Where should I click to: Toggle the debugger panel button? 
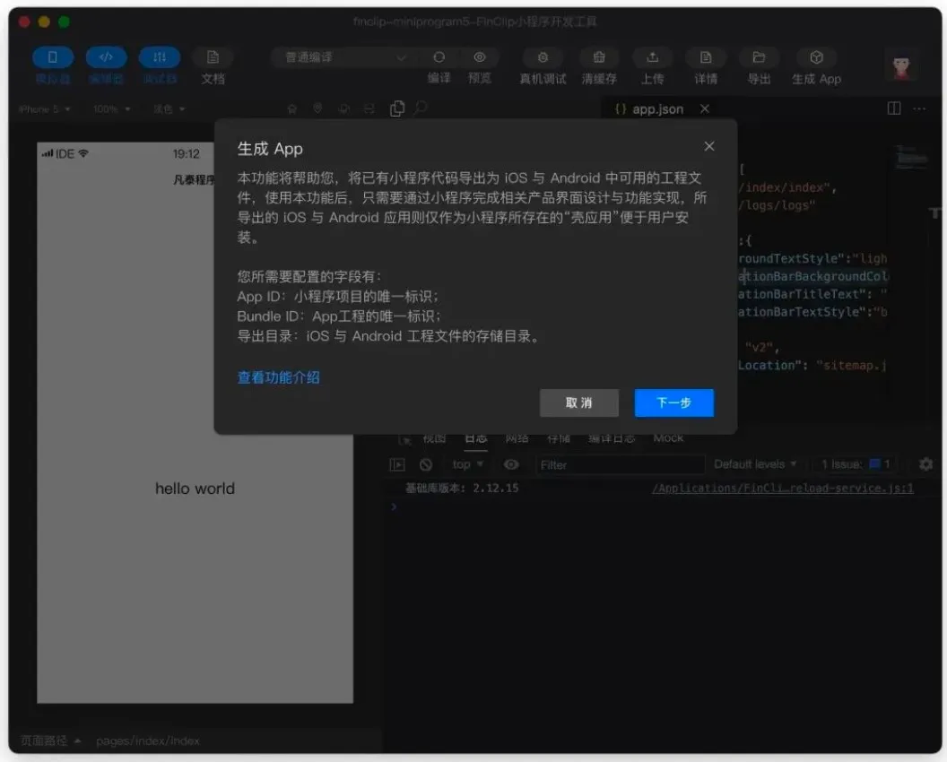point(160,57)
